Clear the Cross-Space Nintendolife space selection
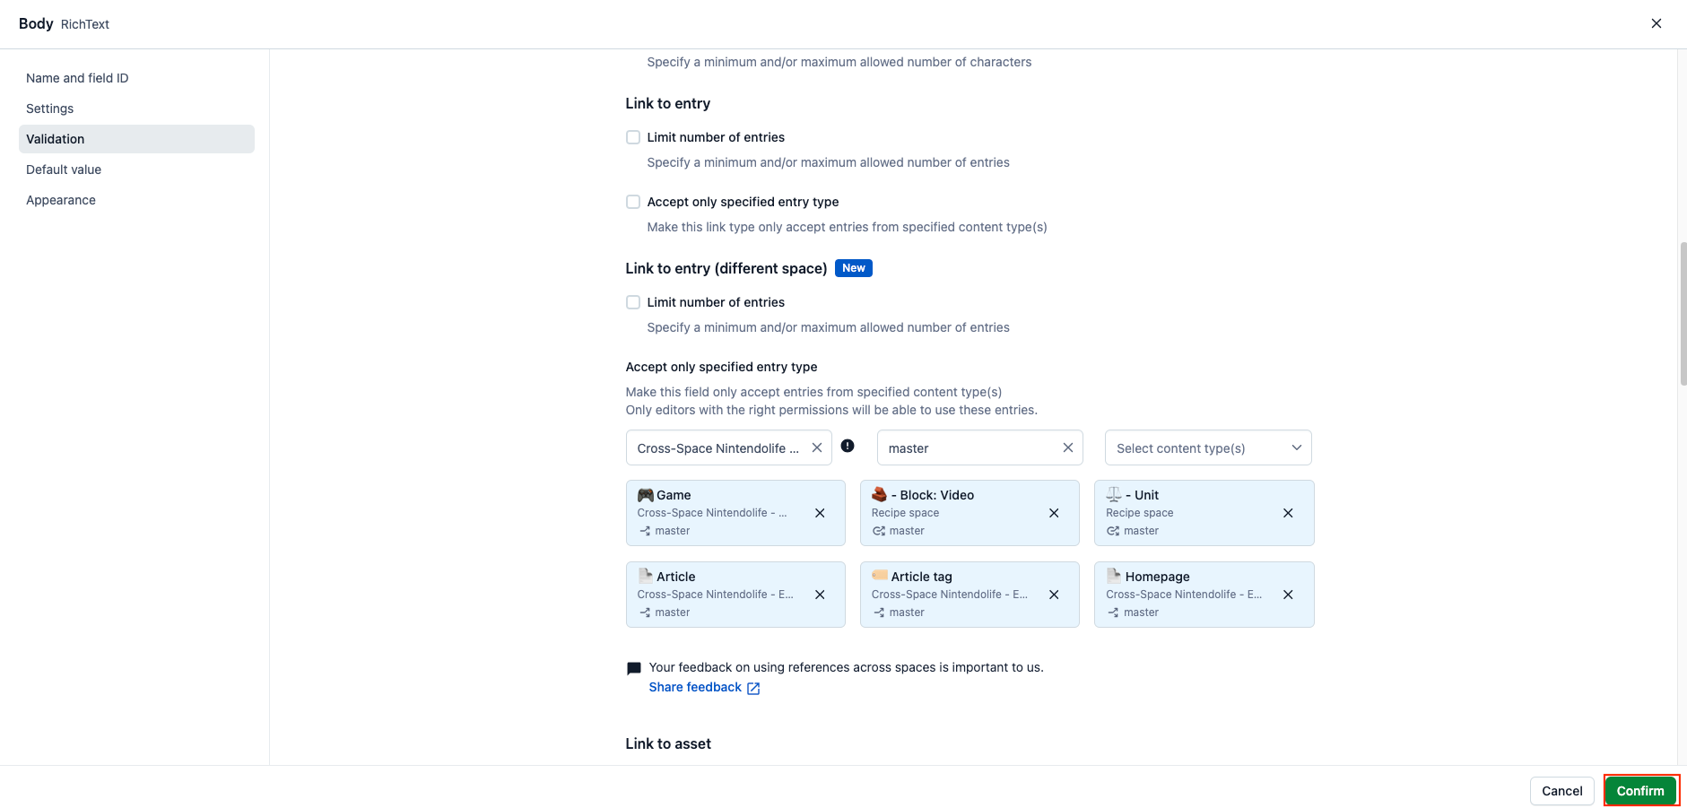 coord(817,447)
